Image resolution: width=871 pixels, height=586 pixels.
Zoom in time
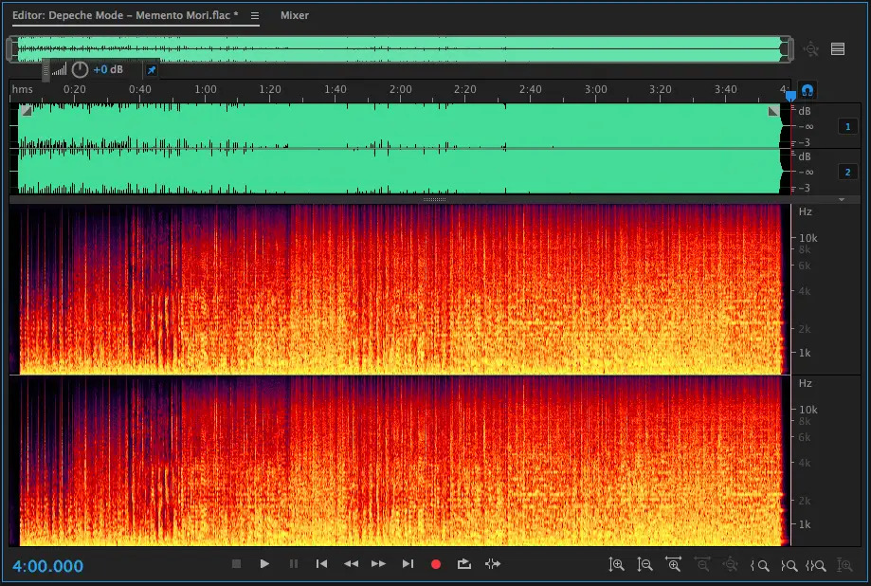(x=674, y=565)
